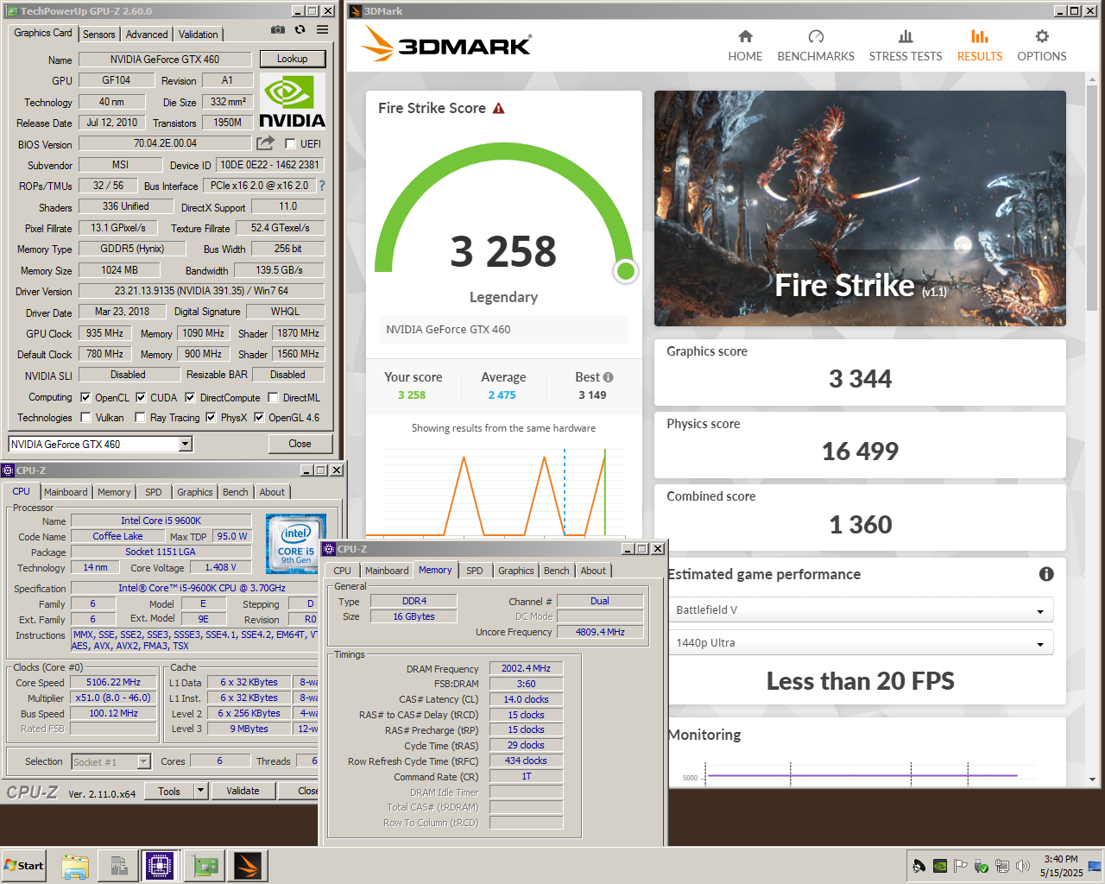Take a GPU-Z screenshot with the camera icon

point(277,29)
